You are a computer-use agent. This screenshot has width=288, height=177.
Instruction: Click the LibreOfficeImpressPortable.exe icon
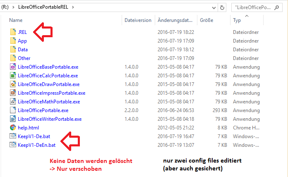[x=13, y=93]
